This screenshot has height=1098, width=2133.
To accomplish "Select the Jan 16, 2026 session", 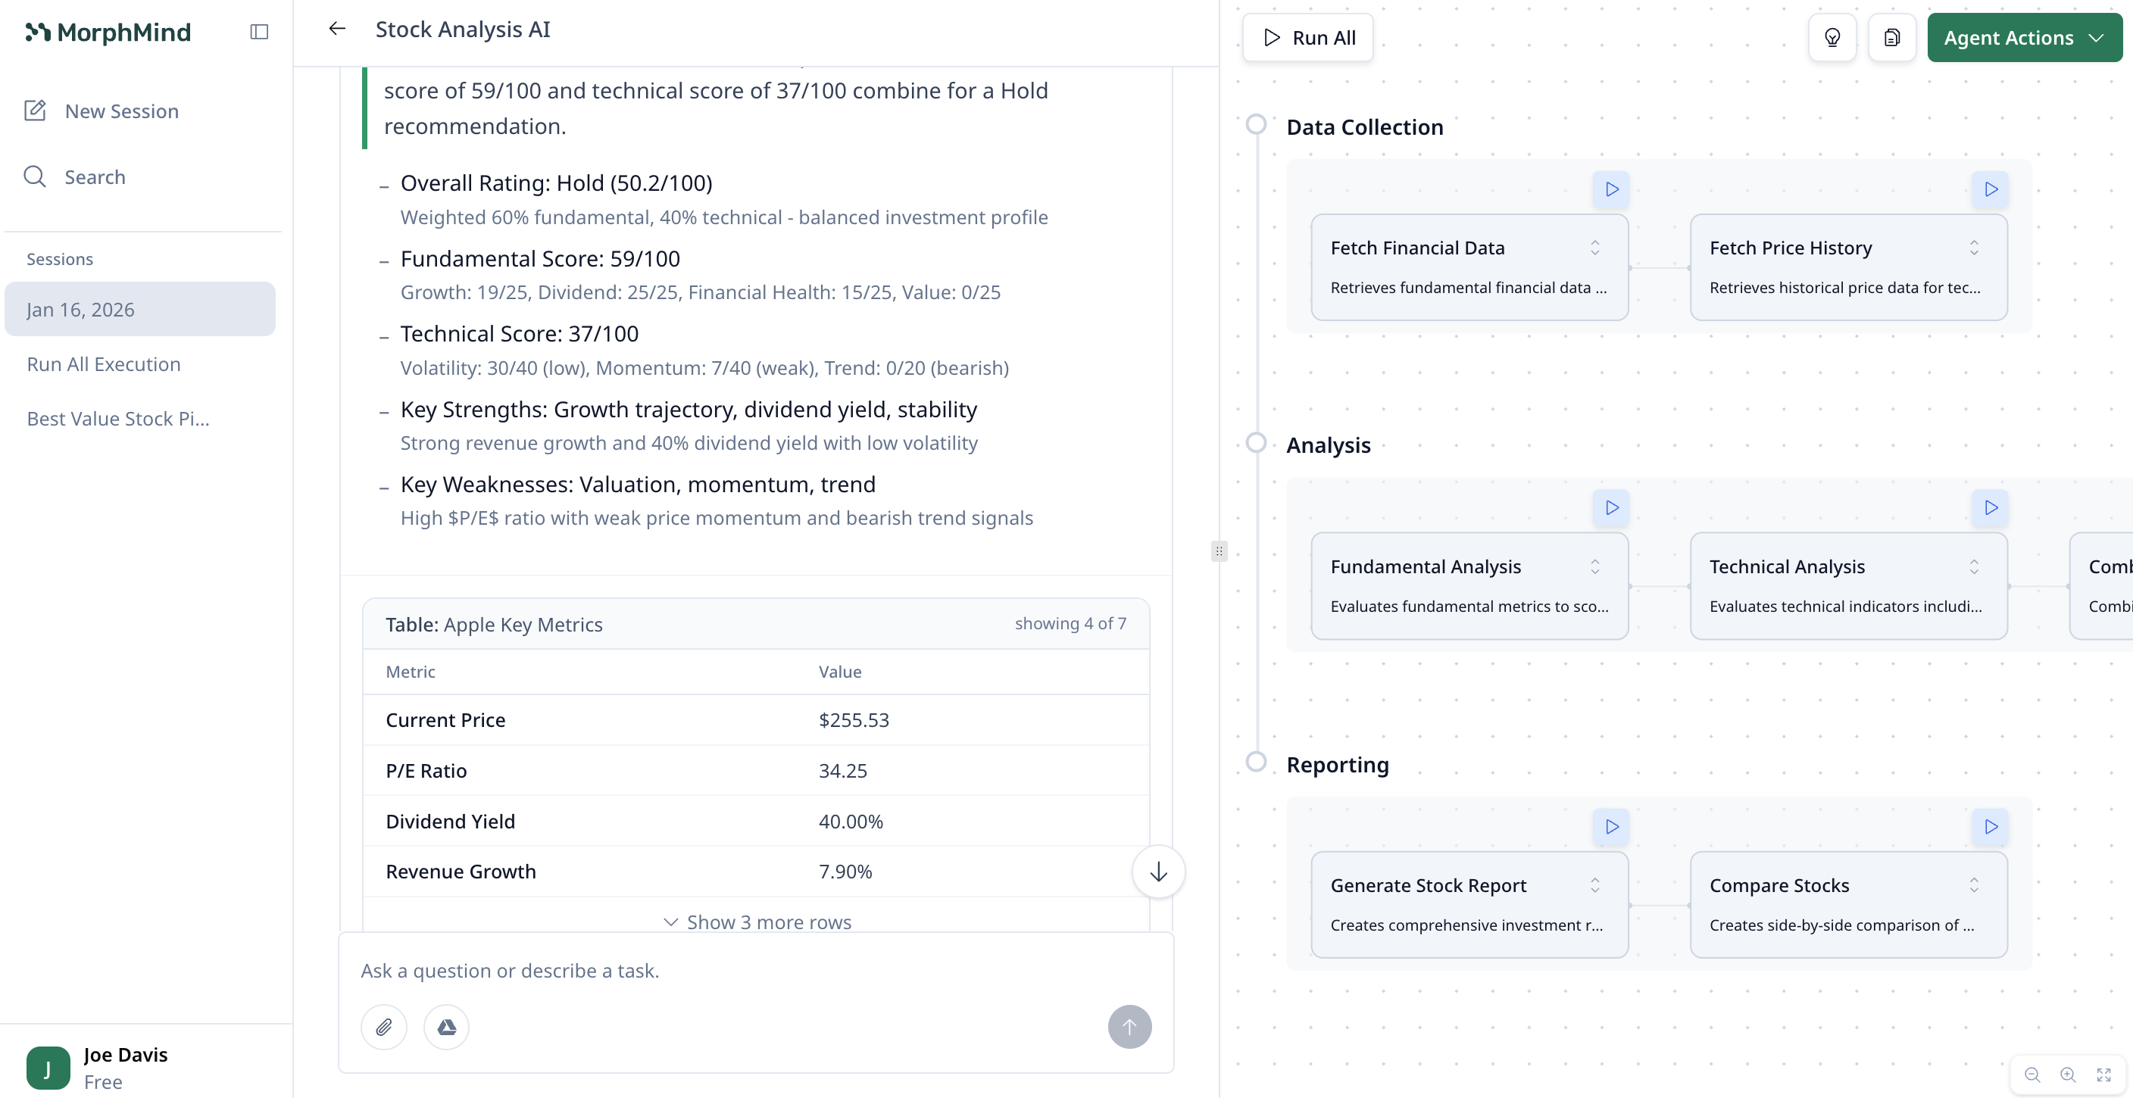I will coord(139,309).
